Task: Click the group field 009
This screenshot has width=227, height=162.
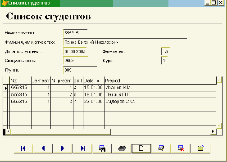Action: coord(80,70)
